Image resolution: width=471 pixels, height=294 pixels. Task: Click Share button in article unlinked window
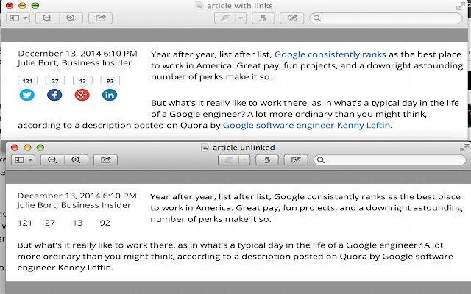105,160
